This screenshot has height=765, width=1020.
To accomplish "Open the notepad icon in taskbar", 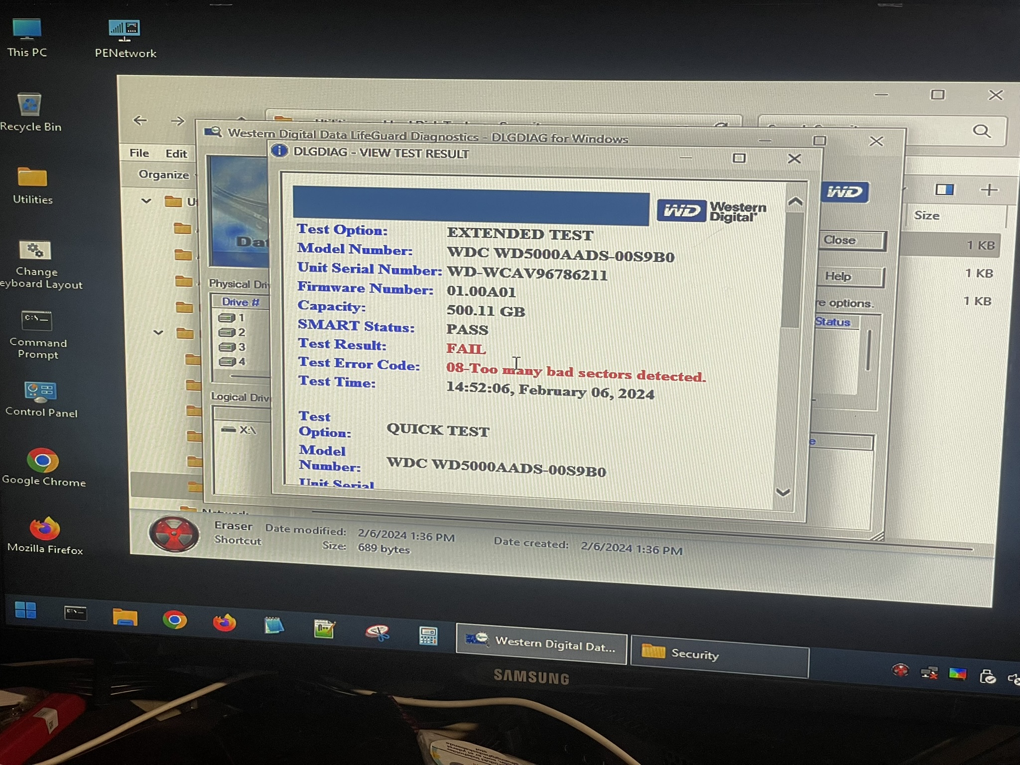I will 274,626.
